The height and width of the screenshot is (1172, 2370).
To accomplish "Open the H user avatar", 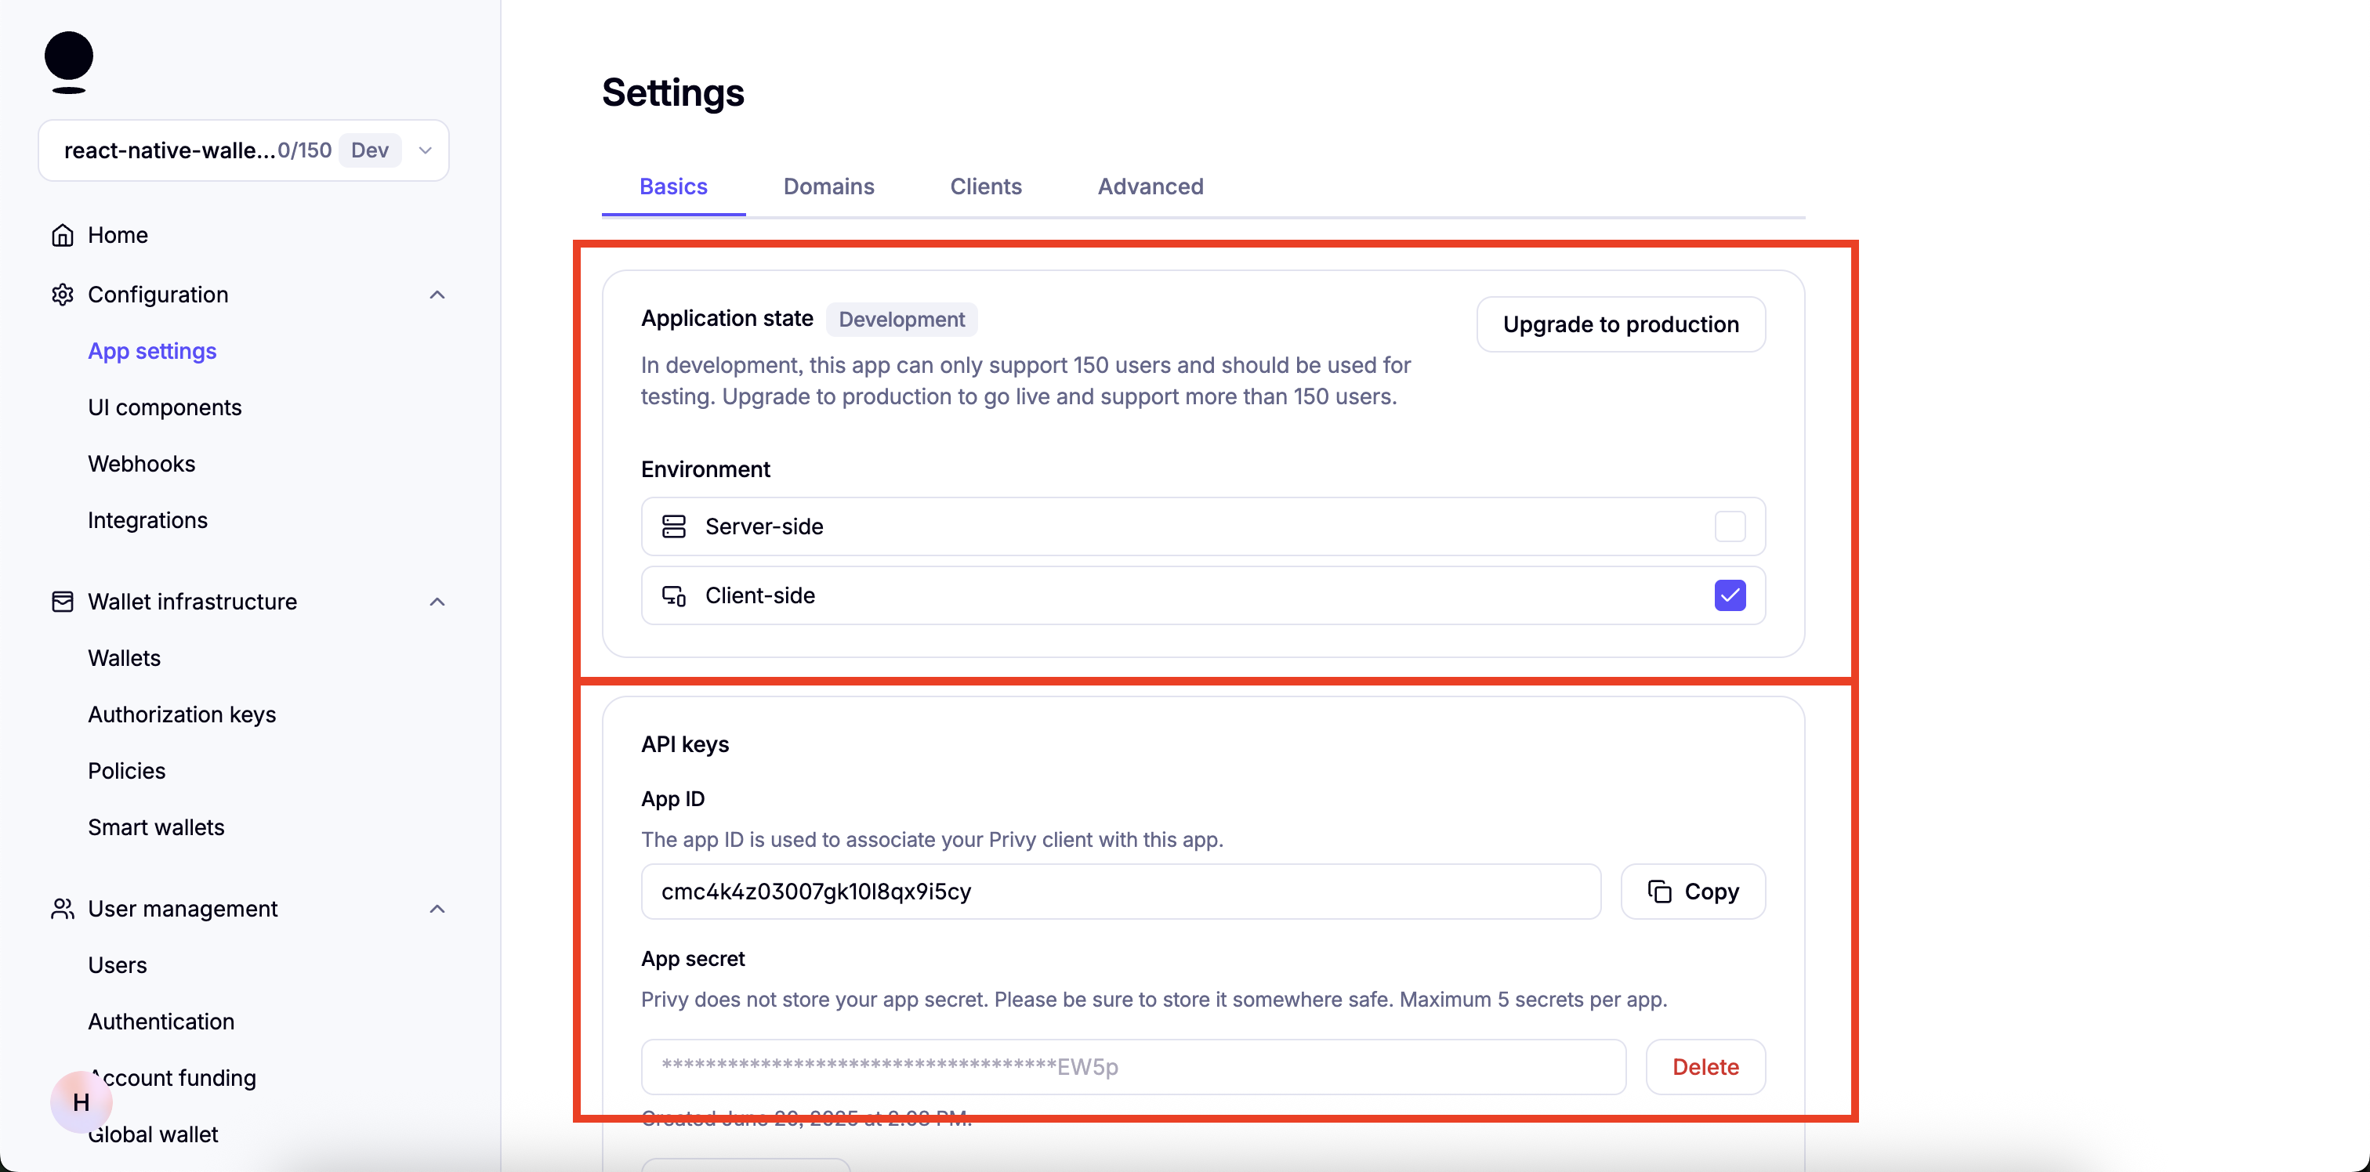I will 81,1101.
